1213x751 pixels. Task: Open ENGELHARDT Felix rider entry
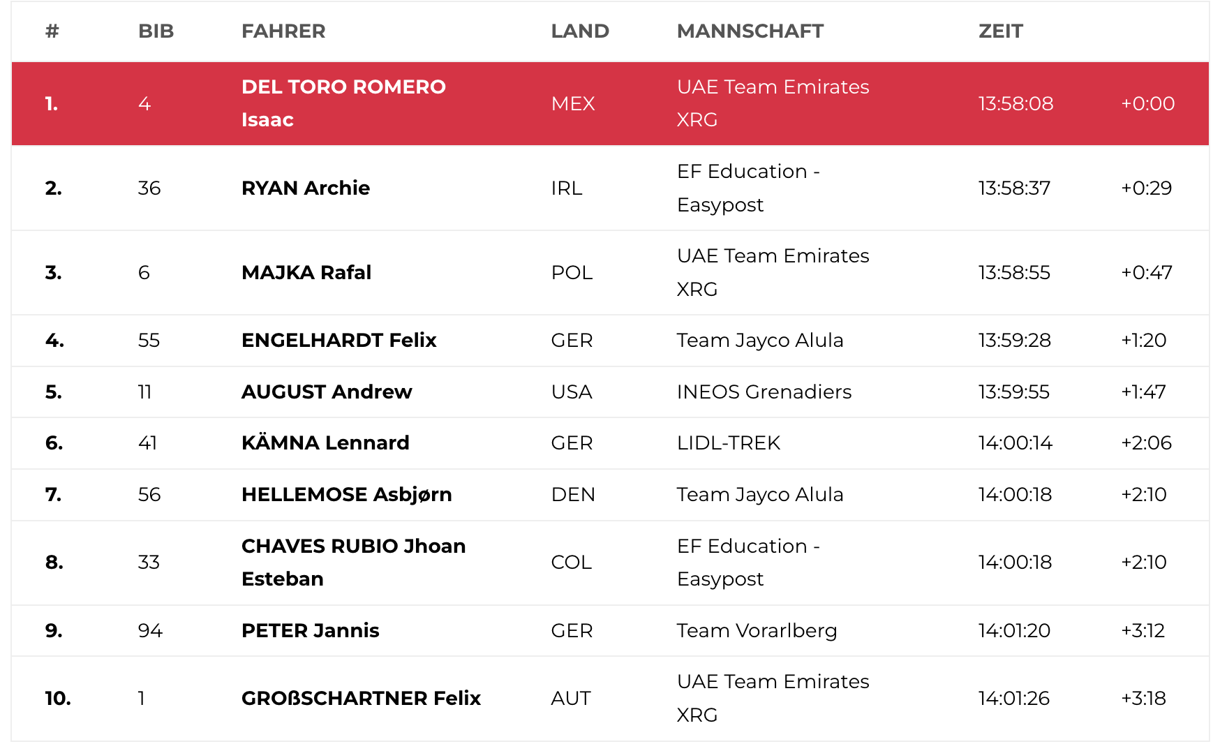coord(338,340)
